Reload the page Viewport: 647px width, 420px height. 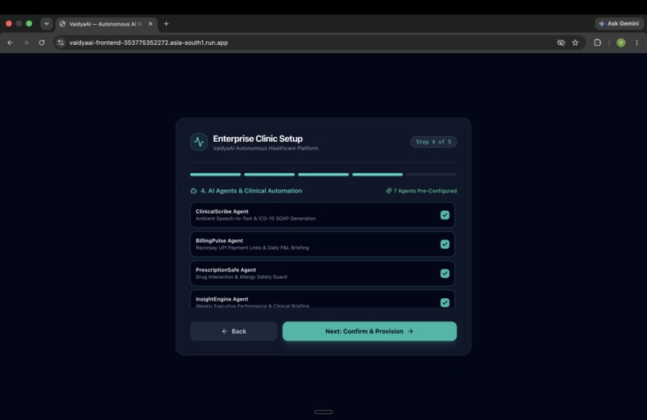click(x=42, y=42)
